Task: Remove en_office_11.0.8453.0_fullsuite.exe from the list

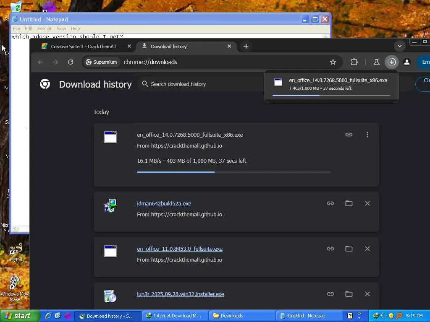Action: coord(367,248)
